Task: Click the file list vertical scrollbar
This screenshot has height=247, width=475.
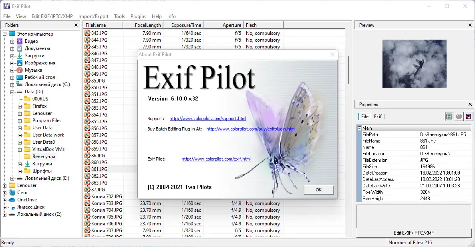Action: coord(348,70)
